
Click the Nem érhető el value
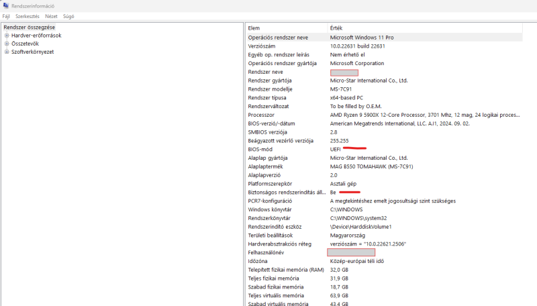tap(347, 54)
